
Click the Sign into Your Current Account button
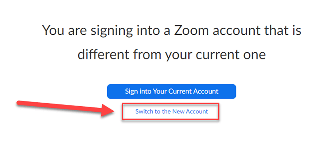[x=171, y=91]
